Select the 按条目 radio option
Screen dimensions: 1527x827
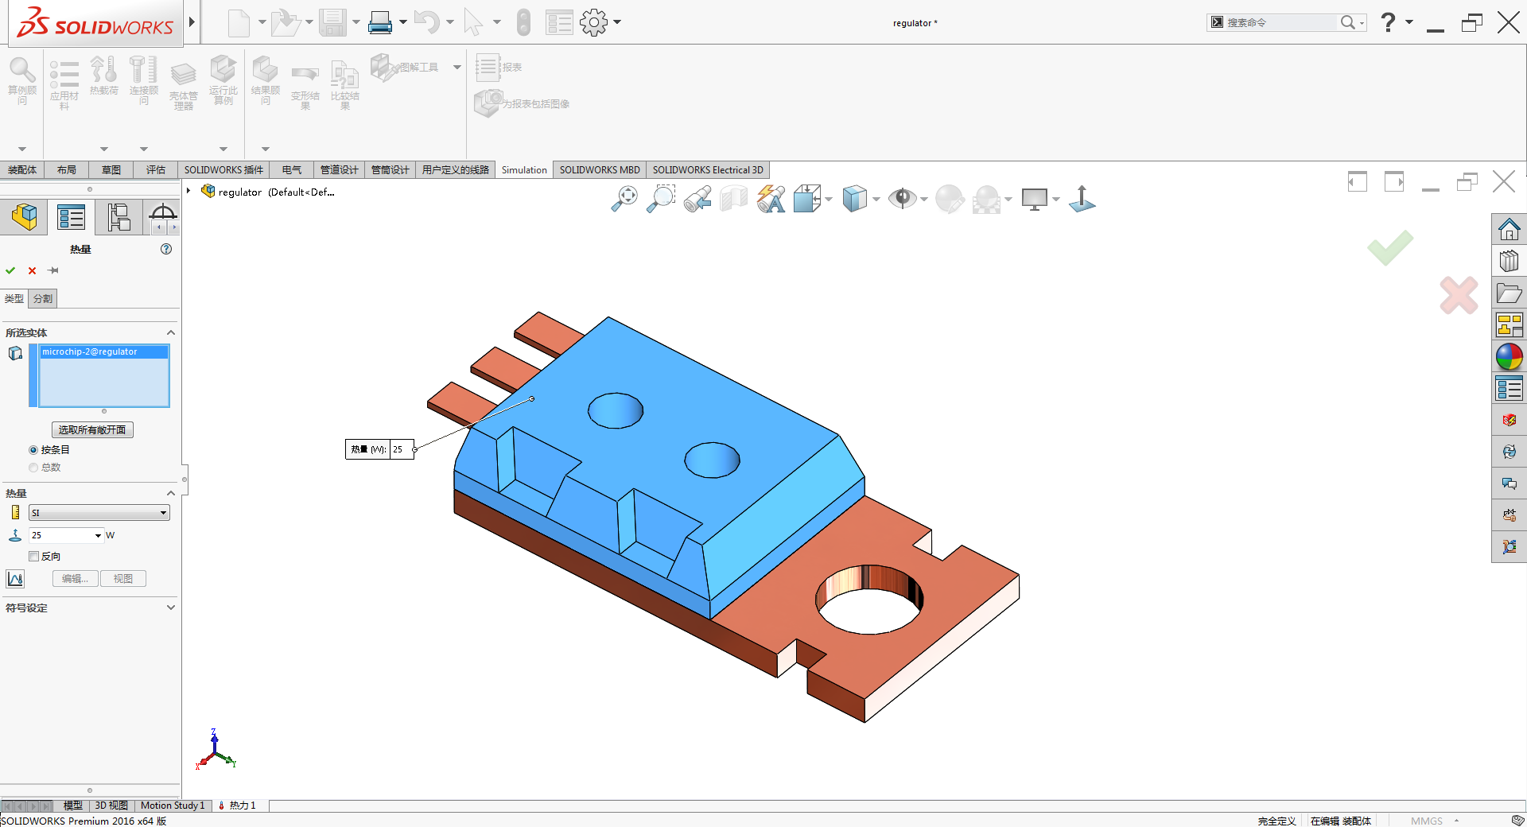pos(33,450)
